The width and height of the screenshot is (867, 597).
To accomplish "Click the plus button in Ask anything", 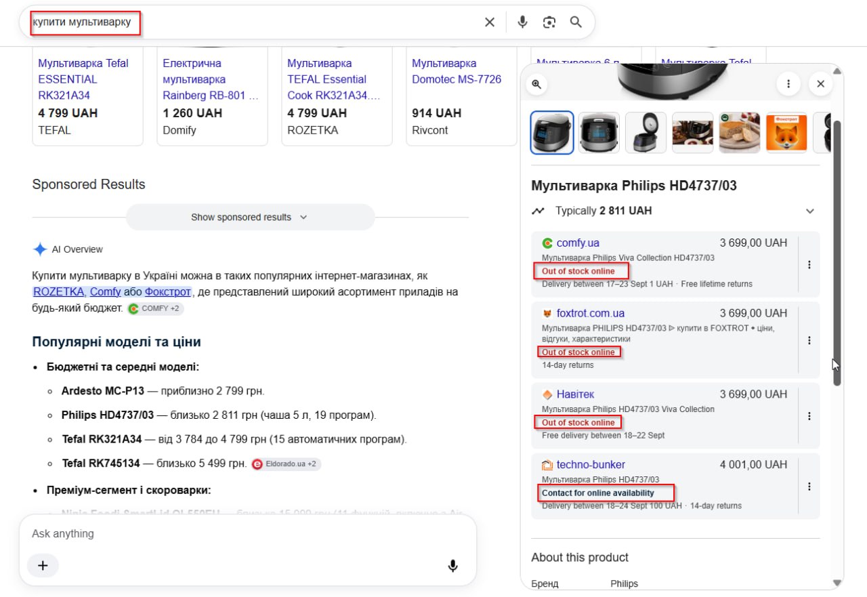I will coord(43,565).
